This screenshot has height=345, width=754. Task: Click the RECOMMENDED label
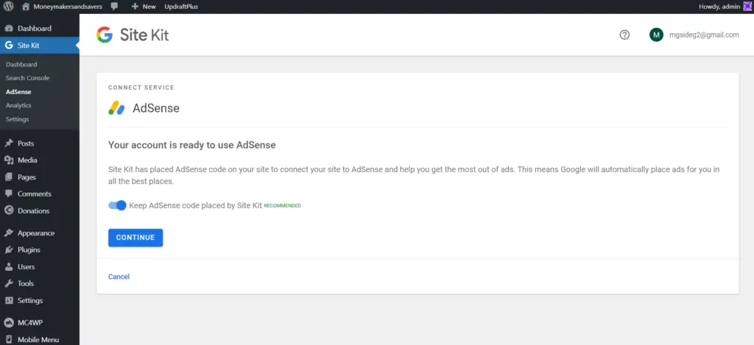283,206
